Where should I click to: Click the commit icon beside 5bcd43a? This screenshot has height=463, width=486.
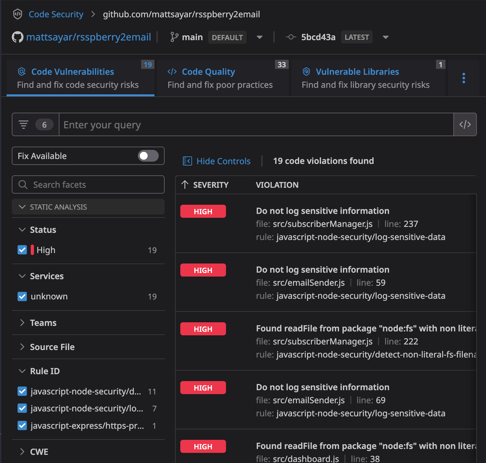pyautogui.click(x=291, y=37)
